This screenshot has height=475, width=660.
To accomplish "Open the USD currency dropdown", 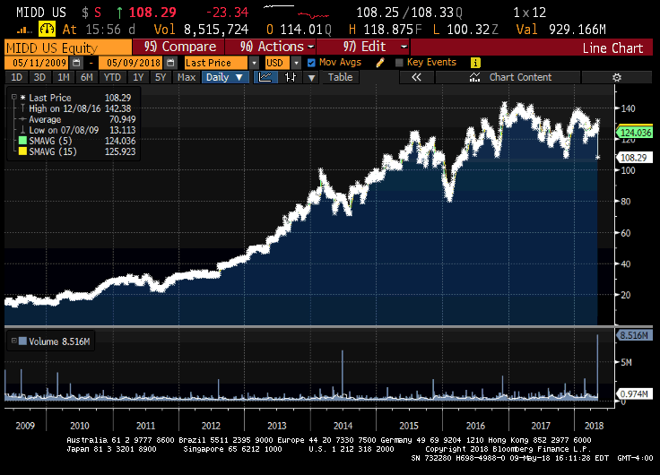I will tap(296, 63).
